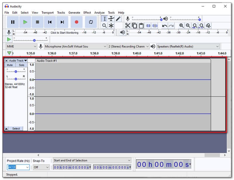
Task: Stop playback with the Stop button
Action: click(x=37, y=22)
